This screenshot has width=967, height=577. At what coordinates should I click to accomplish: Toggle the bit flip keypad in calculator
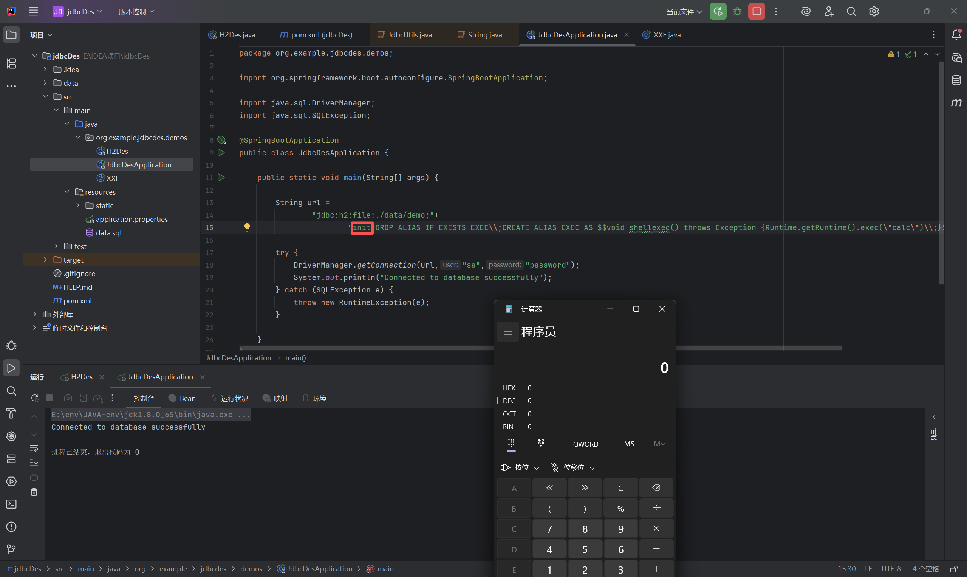pos(541,443)
